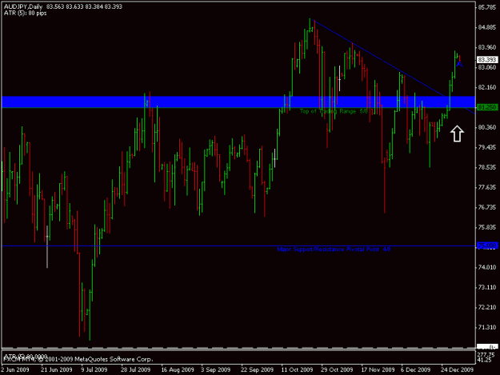
Task: Click the 41.25 indicator scale value
Action: click(484, 360)
